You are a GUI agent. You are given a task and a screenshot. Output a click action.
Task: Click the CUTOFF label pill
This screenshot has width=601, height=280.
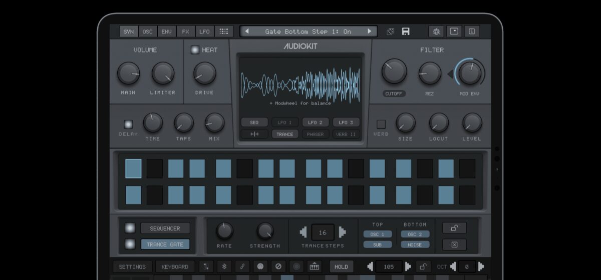coord(394,93)
